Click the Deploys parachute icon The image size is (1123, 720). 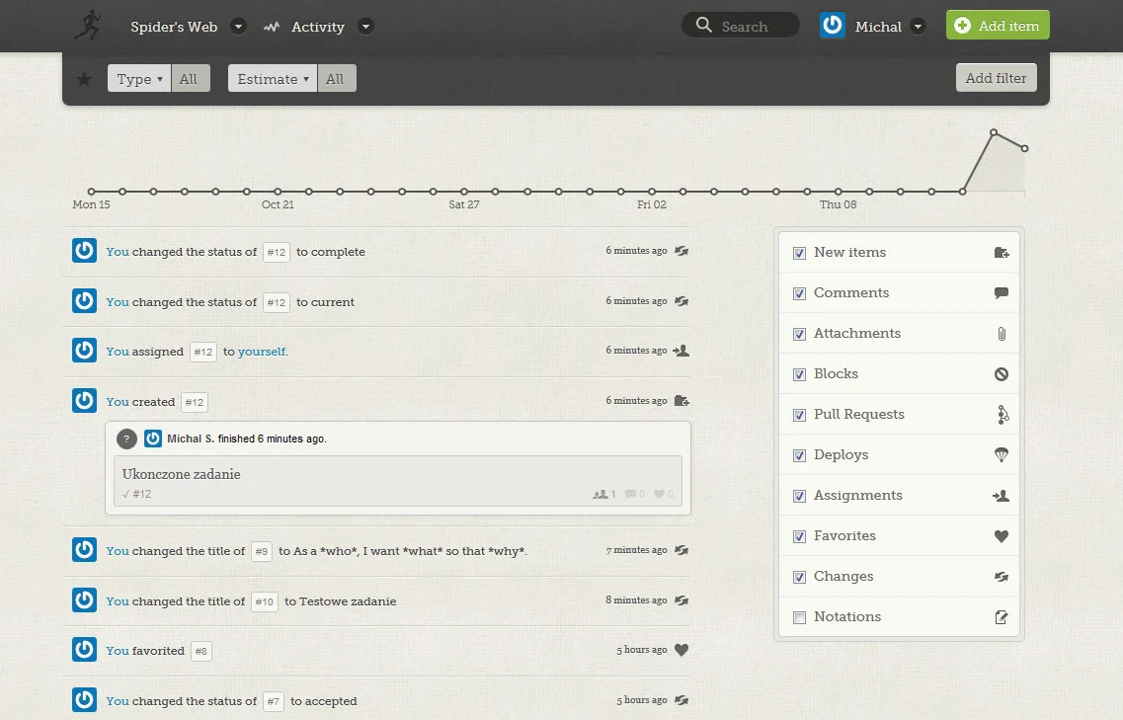tap(1002, 455)
